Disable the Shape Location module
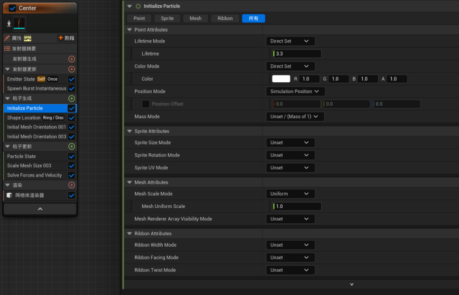Image resolution: width=459 pixels, height=295 pixels. [x=71, y=118]
